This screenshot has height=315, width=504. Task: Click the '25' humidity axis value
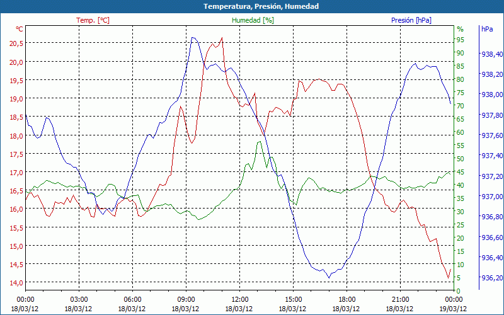461,225
